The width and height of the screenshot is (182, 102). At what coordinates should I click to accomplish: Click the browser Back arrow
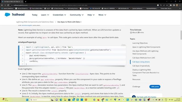point(2,5)
